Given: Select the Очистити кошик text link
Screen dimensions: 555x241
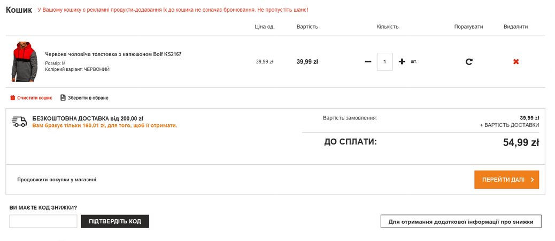Looking at the screenshot, I should 35,98.
